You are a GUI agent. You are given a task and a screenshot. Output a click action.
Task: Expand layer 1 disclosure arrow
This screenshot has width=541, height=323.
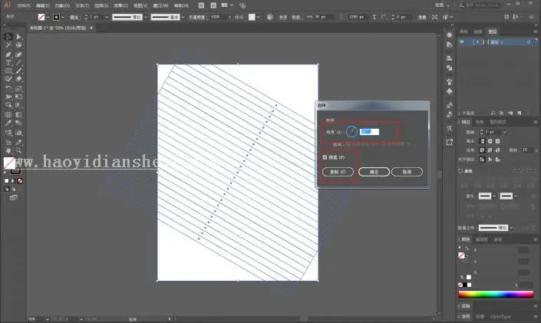tap(477, 42)
